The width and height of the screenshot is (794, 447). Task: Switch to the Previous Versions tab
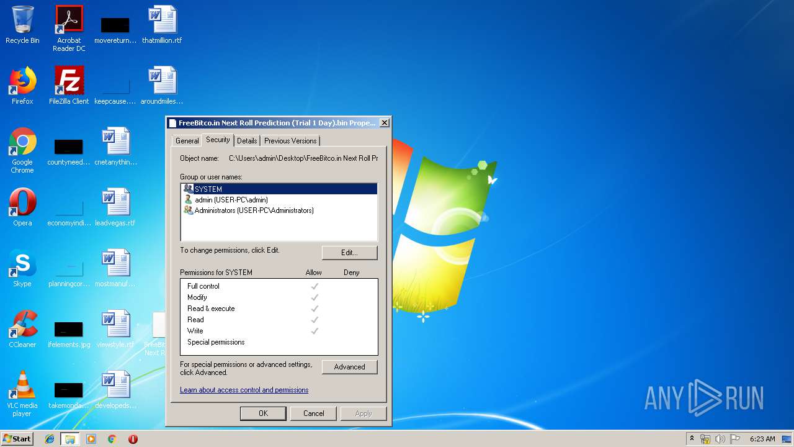[x=290, y=141]
